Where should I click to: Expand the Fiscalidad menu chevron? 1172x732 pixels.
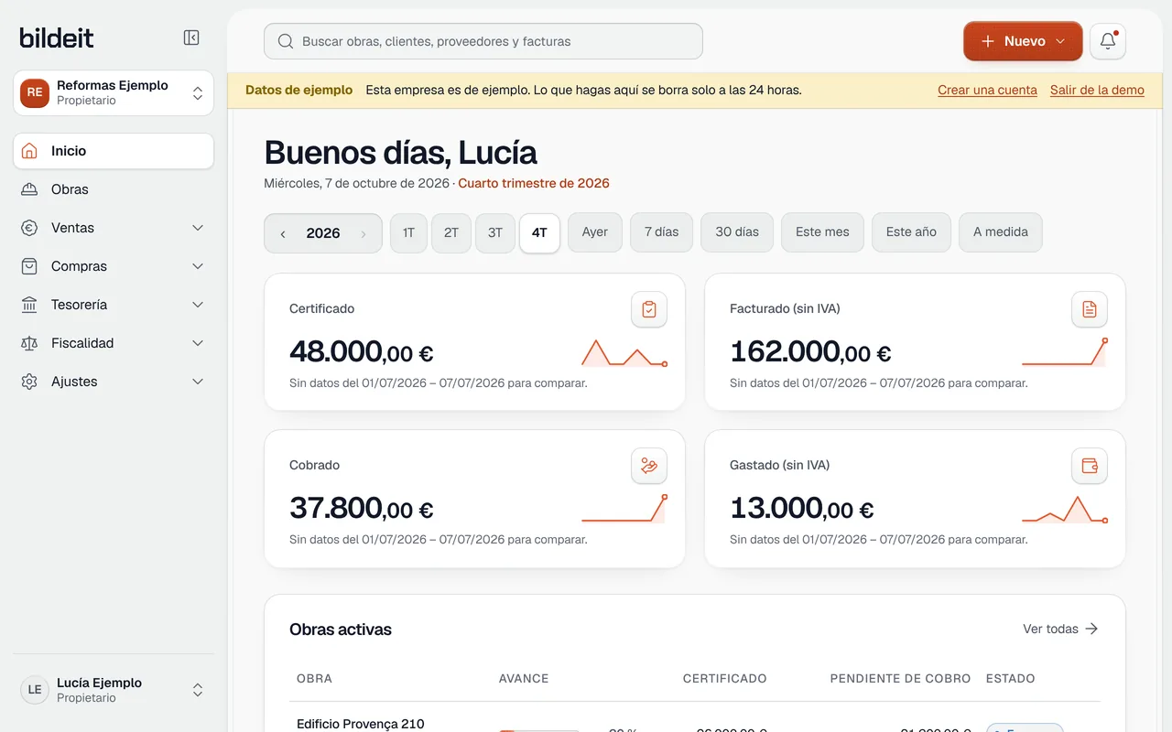click(x=198, y=343)
